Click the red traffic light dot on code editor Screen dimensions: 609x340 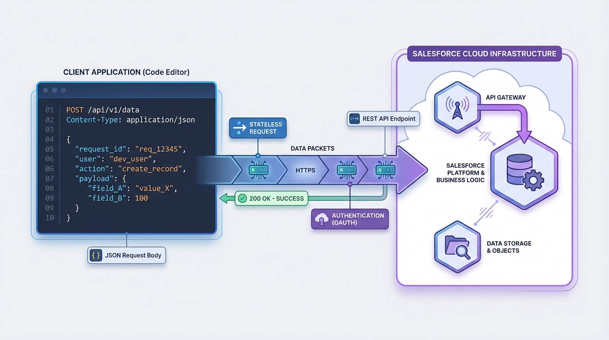click(x=45, y=90)
